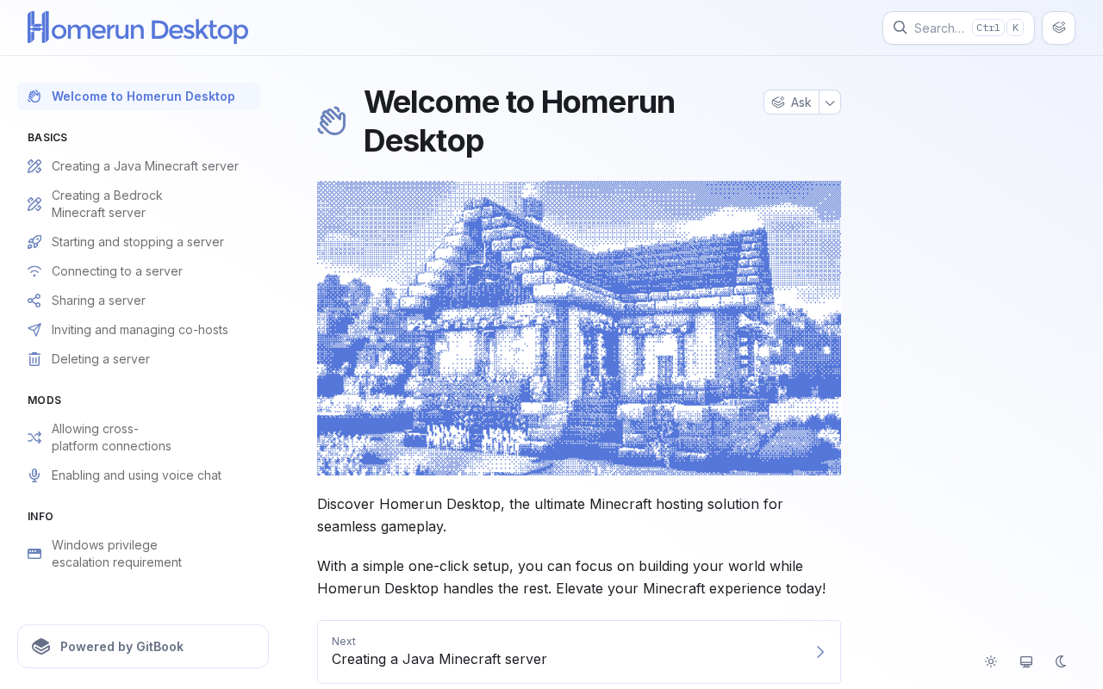Screen dimensions: 1103x689
Task: Open Enabling and using voice chat page
Action: pyautogui.click(x=139, y=475)
